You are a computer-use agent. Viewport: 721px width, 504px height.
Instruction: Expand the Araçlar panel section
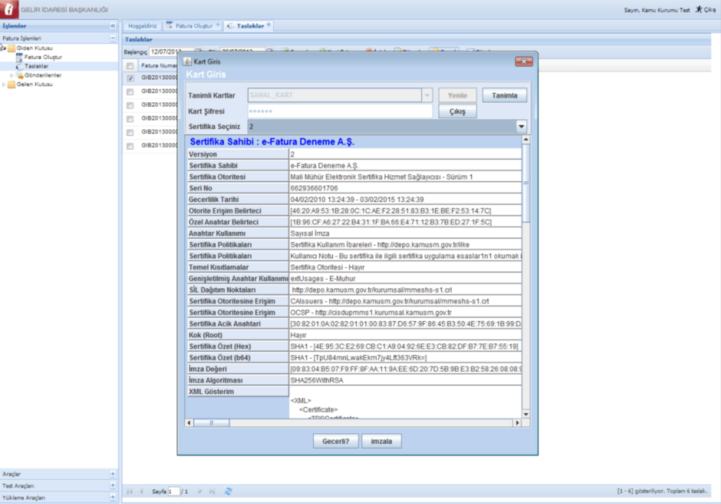point(113,473)
